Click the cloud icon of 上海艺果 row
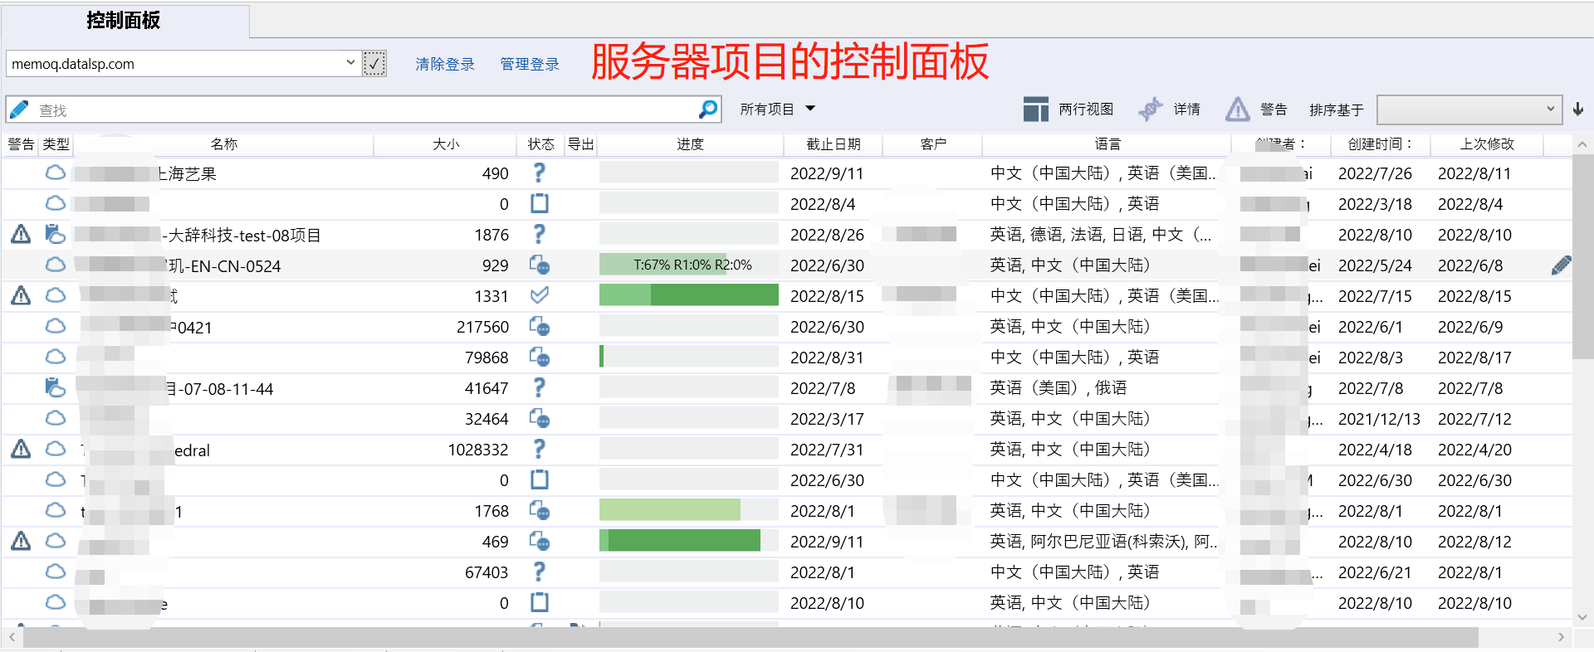Viewport: 1594px width, 652px height. [x=56, y=173]
